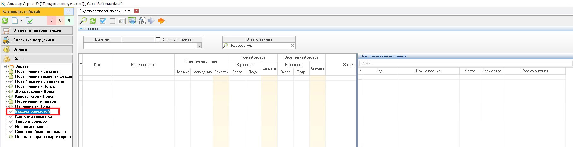Collapse the "Основная" section
This screenshot has width=573, height=147.
[x=81, y=29]
